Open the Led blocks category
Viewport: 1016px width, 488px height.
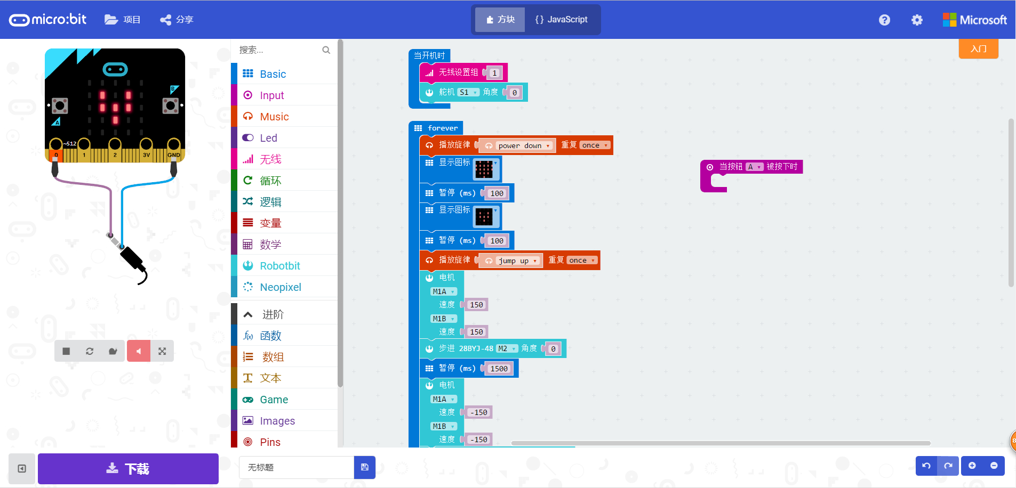tap(284, 137)
